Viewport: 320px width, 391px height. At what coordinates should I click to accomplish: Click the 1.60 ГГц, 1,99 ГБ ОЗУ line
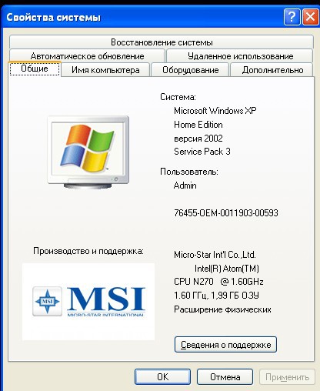[x=216, y=296]
